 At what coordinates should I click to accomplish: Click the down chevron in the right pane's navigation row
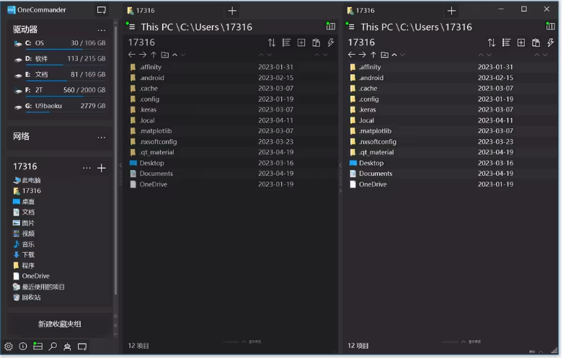coord(402,55)
